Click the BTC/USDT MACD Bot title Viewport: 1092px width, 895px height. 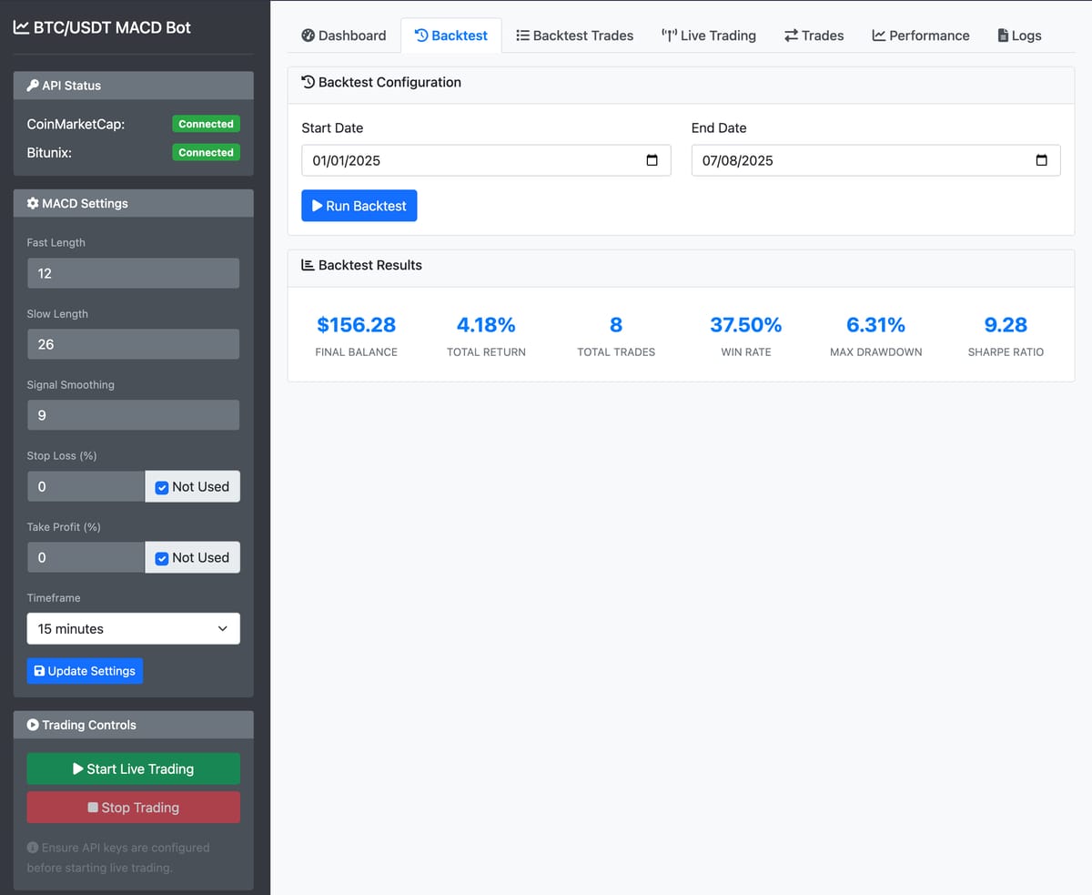[x=112, y=27]
